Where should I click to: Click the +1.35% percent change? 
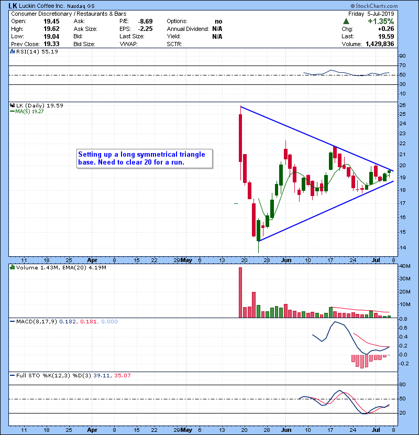(x=381, y=21)
